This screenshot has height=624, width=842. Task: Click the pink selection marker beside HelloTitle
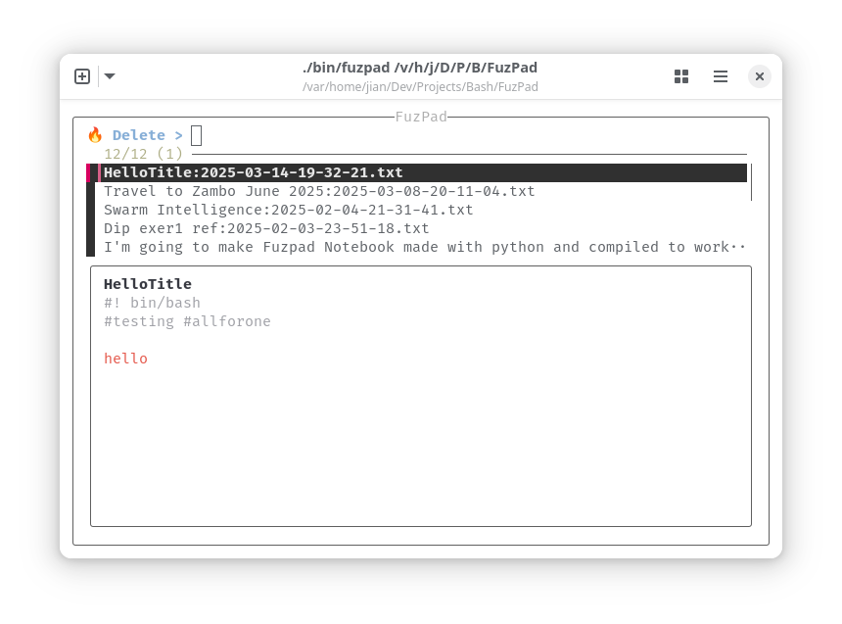88,172
